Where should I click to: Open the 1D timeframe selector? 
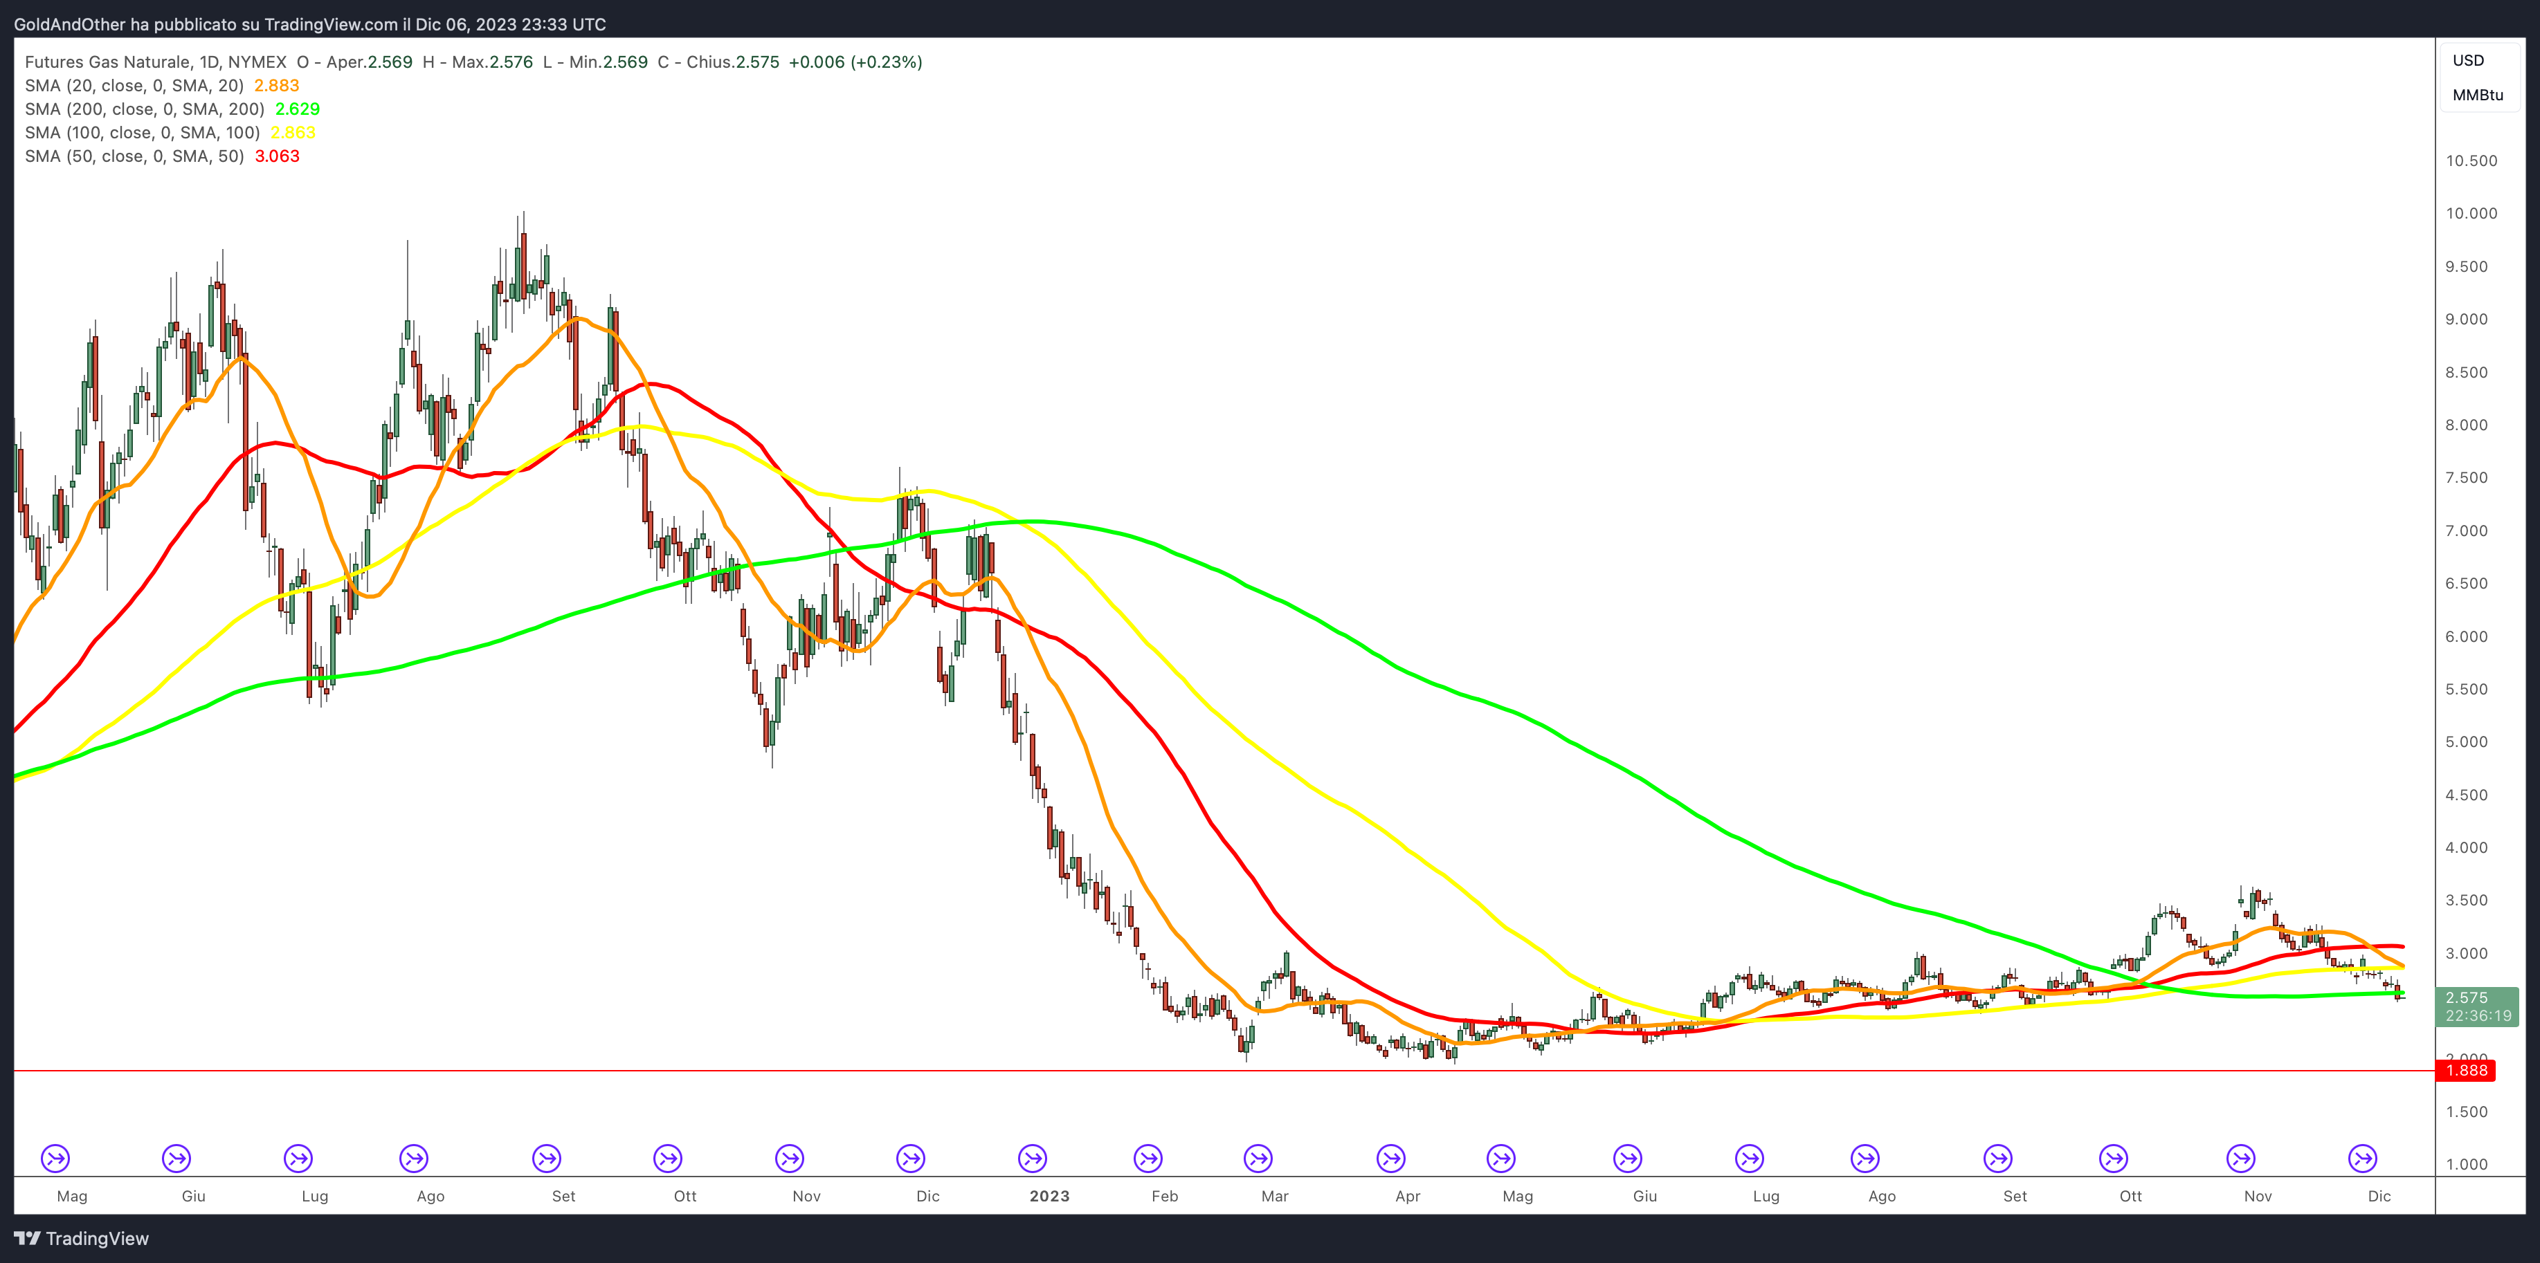(x=207, y=61)
